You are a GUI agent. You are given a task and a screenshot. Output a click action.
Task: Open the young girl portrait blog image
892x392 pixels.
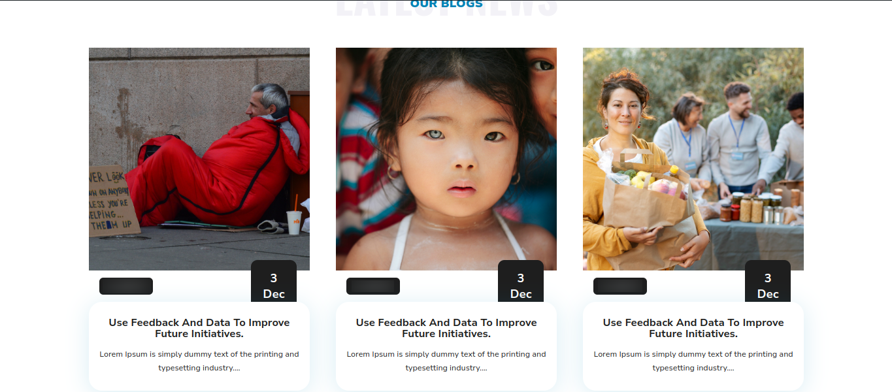point(446,159)
